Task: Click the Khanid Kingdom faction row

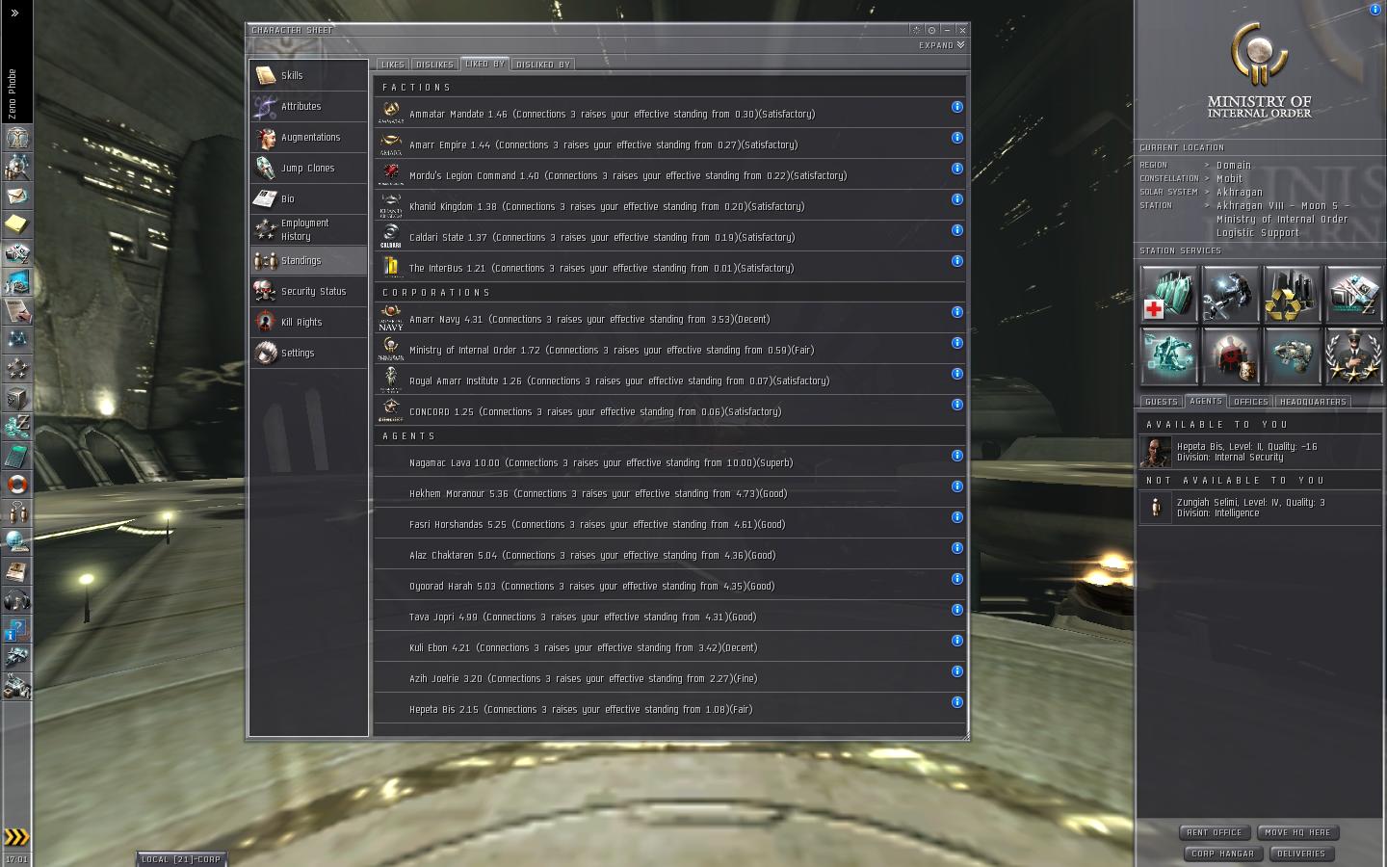Action: click(x=669, y=206)
